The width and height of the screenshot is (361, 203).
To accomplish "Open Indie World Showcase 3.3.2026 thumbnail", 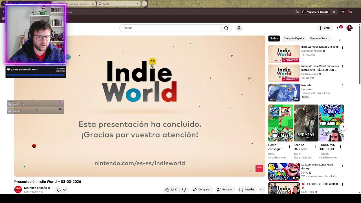I will click(284, 54).
